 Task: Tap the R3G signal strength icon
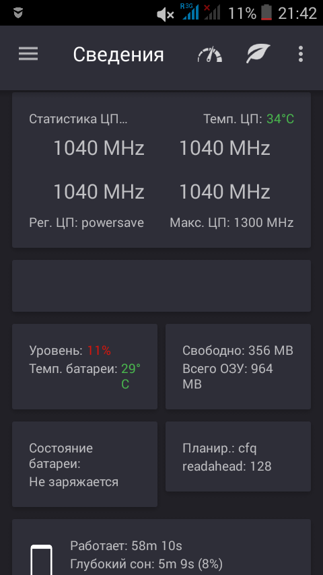click(x=189, y=11)
